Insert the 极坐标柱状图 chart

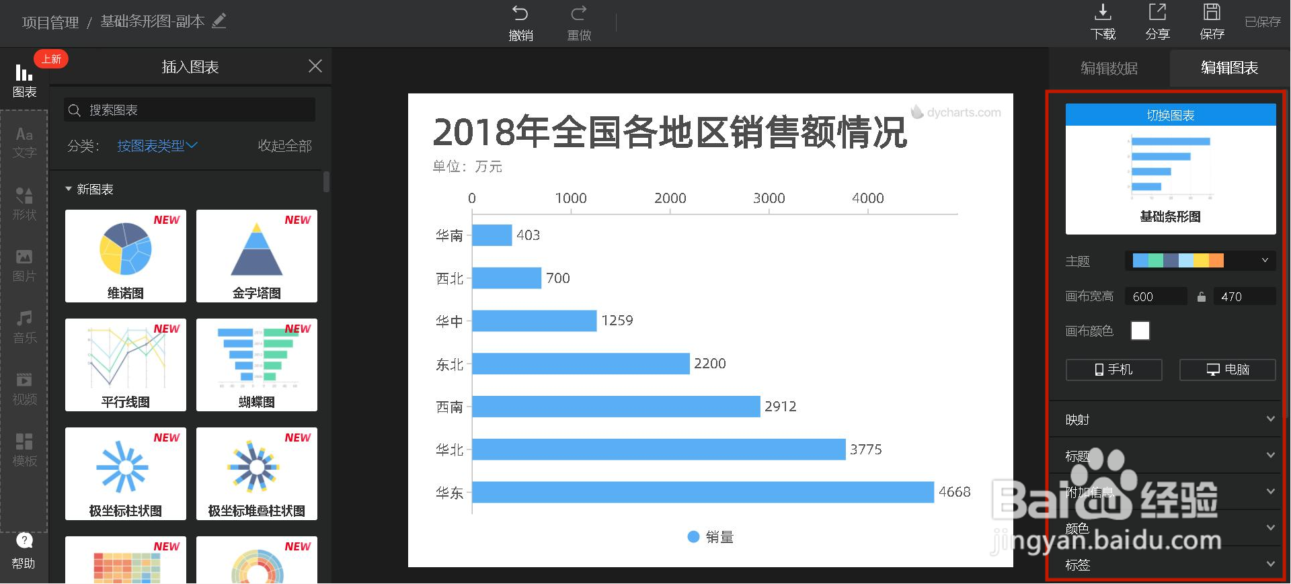click(126, 474)
